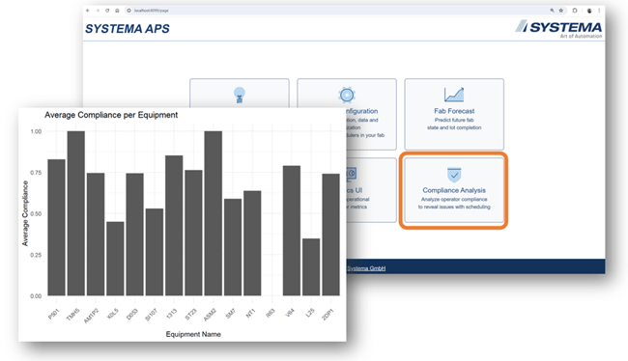This screenshot has width=628, height=361.
Task: Click the 1.00 y-axis tick label
Action: click(36, 131)
